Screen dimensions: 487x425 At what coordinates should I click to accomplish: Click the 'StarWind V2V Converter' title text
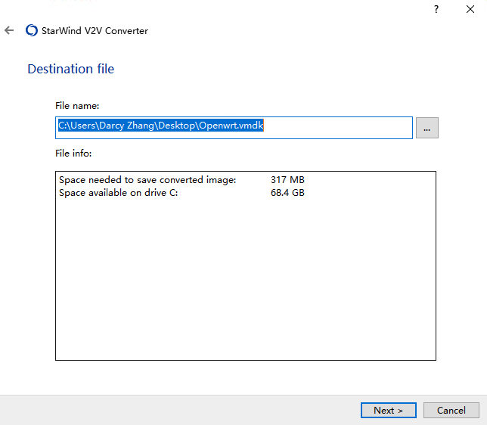tap(95, 31)
